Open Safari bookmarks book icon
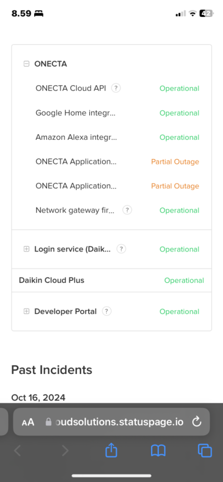The image size is (223, 482). (159, 451)
